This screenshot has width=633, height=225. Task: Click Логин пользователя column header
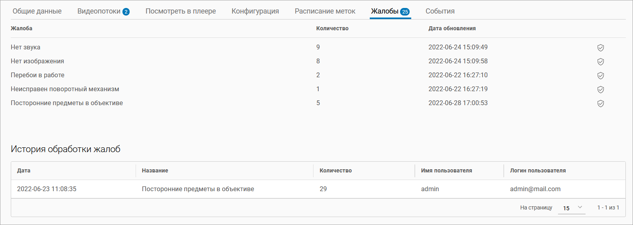(x=538, y=170)
